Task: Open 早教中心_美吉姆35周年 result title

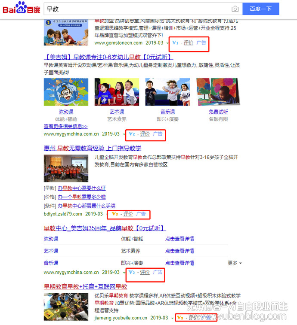Action: coord(105,228)
